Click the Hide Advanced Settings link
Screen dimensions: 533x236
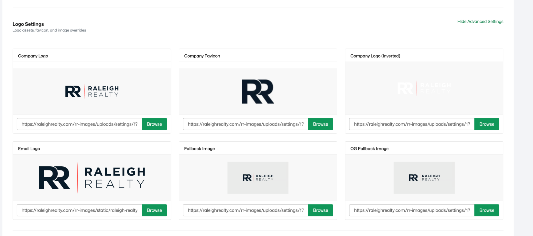[x=480, y=22]
